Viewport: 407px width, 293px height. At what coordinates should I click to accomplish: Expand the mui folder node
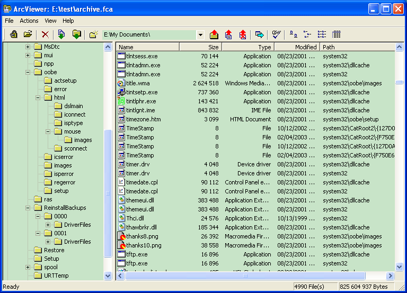point(28,55)
